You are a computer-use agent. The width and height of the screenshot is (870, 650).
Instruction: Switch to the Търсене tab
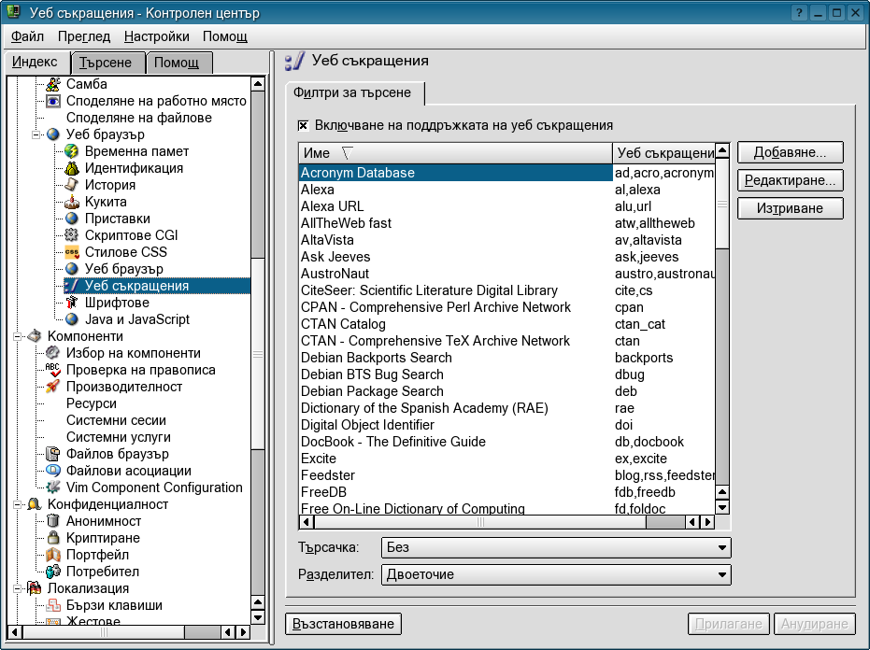[106, 63]
